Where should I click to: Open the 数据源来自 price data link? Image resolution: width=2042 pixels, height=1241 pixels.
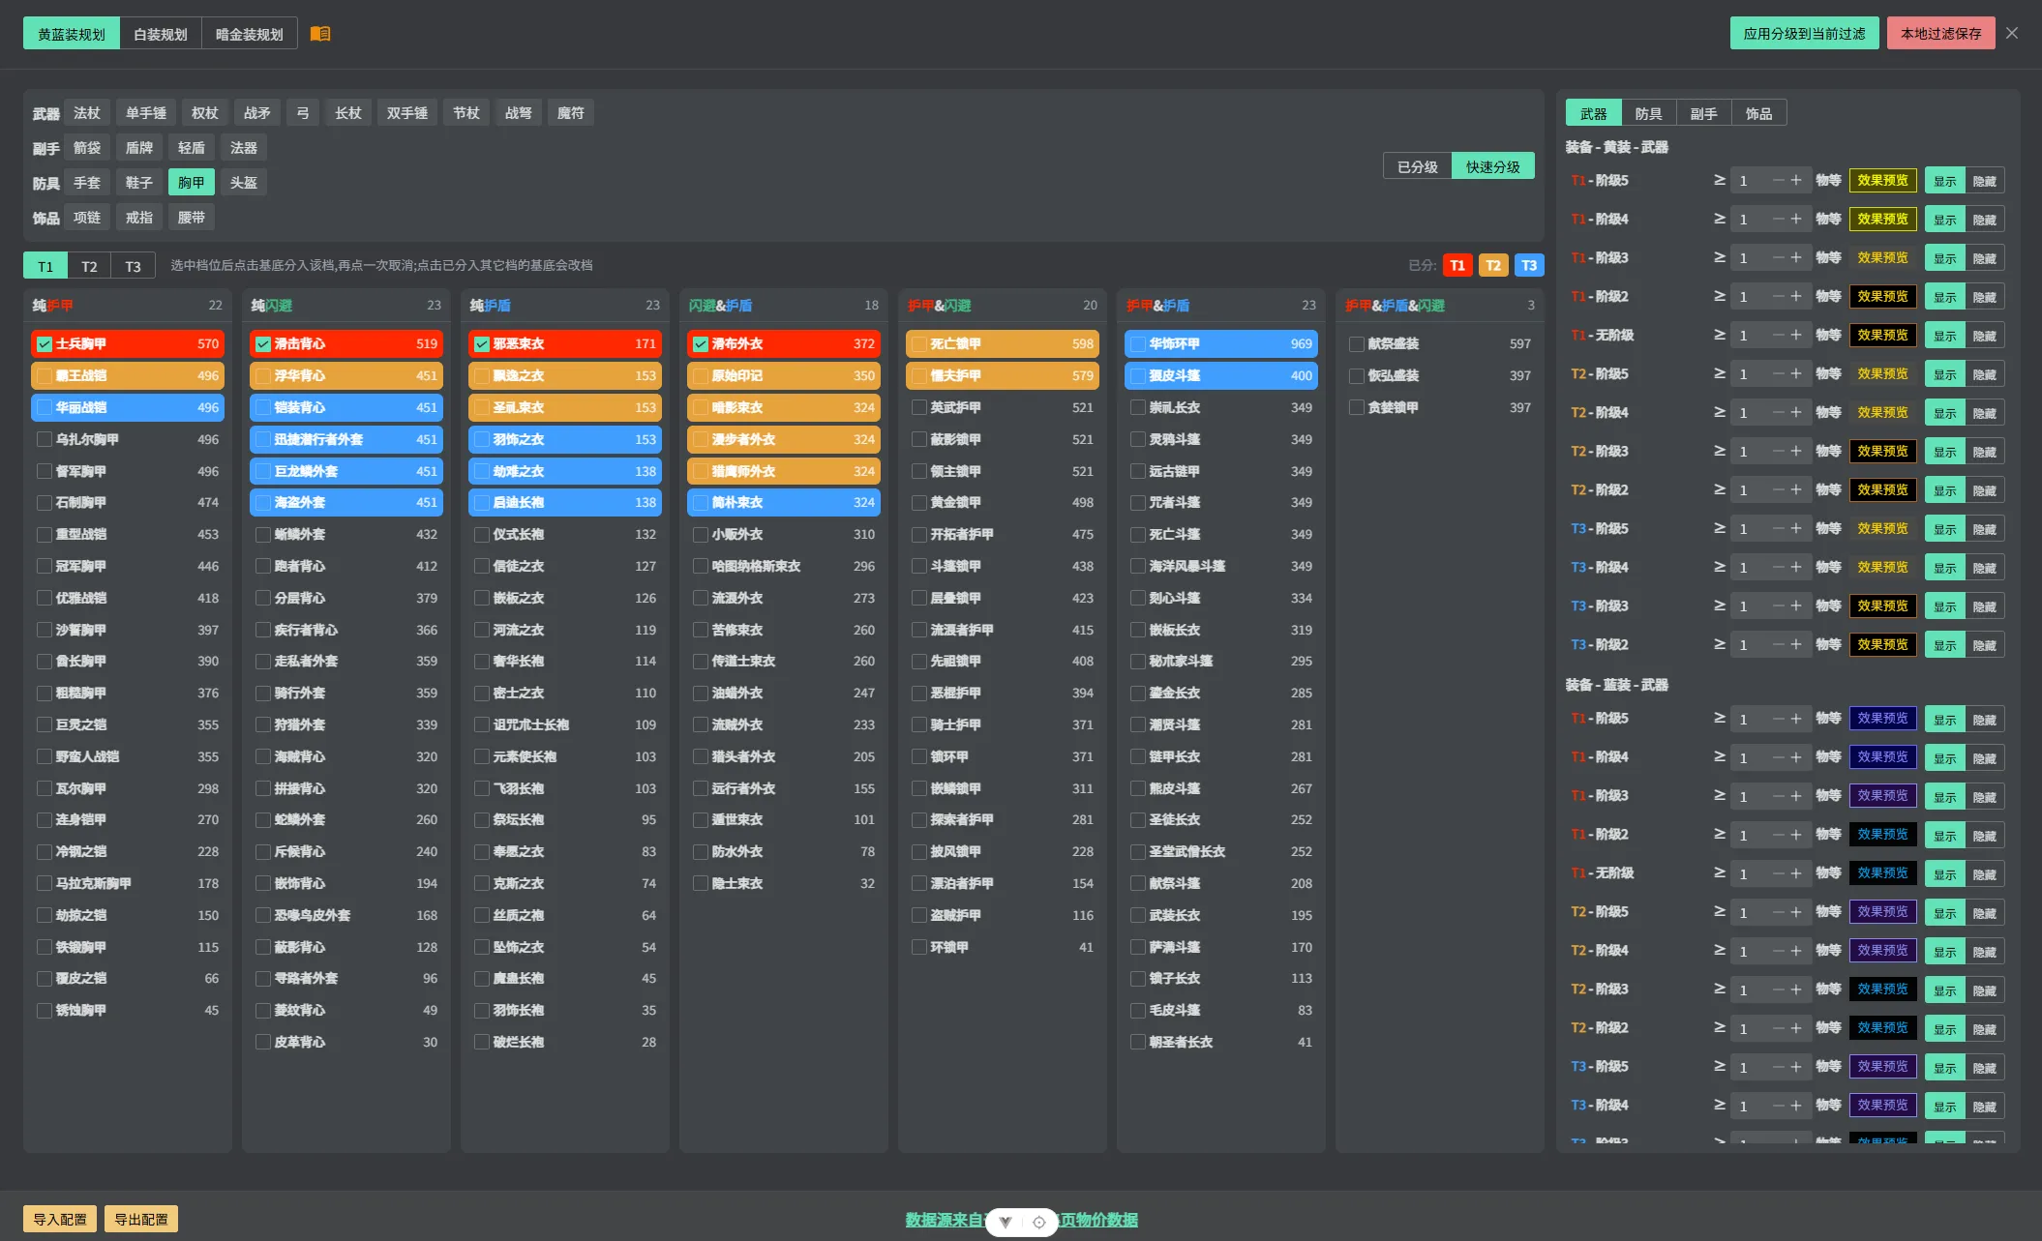pyautogui.click(x=1022, y=1220)
